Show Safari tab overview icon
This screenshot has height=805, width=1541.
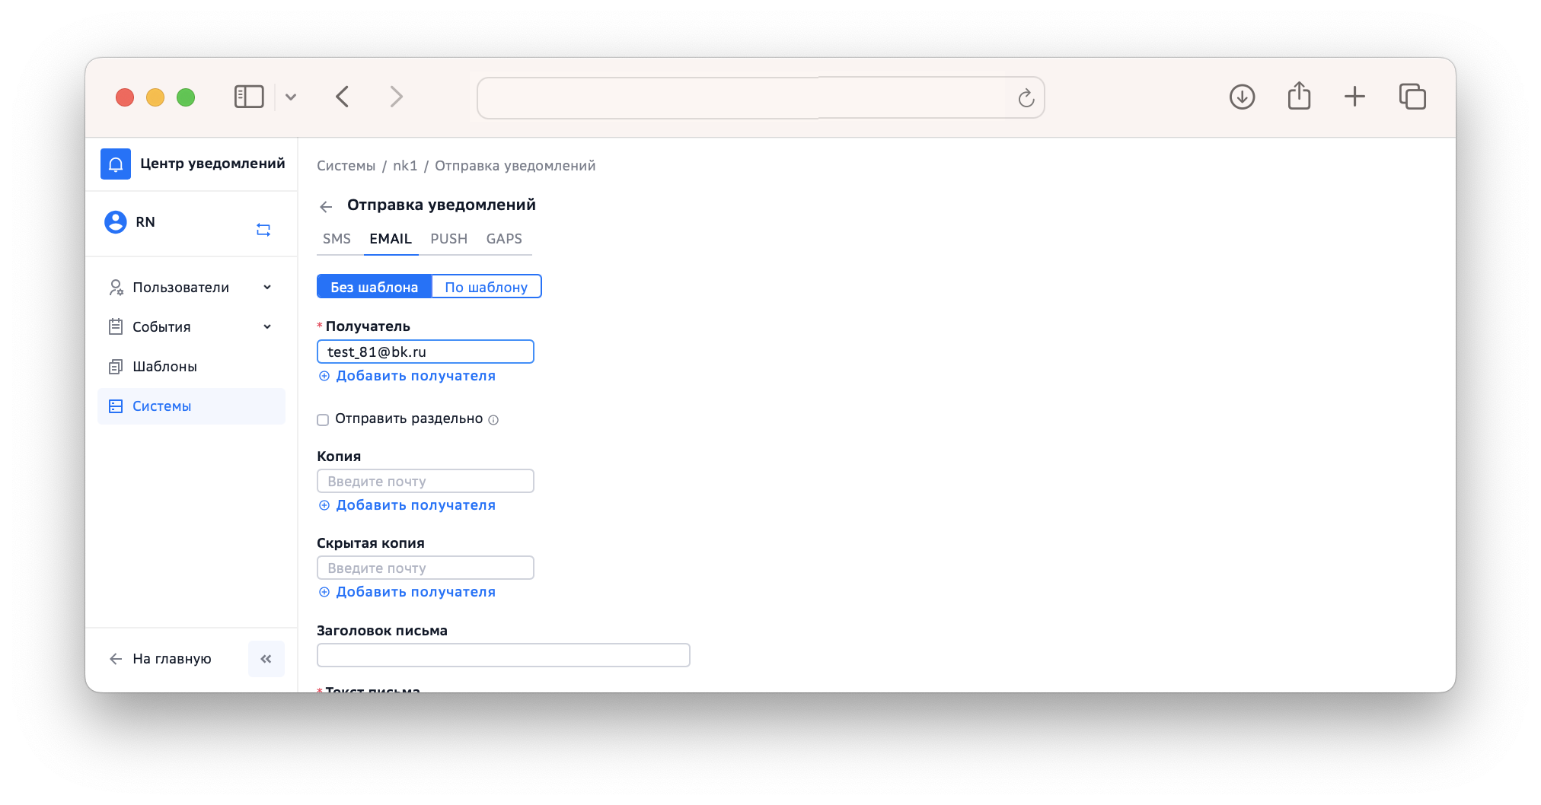pyautogui.click(x=1412, y=97)
